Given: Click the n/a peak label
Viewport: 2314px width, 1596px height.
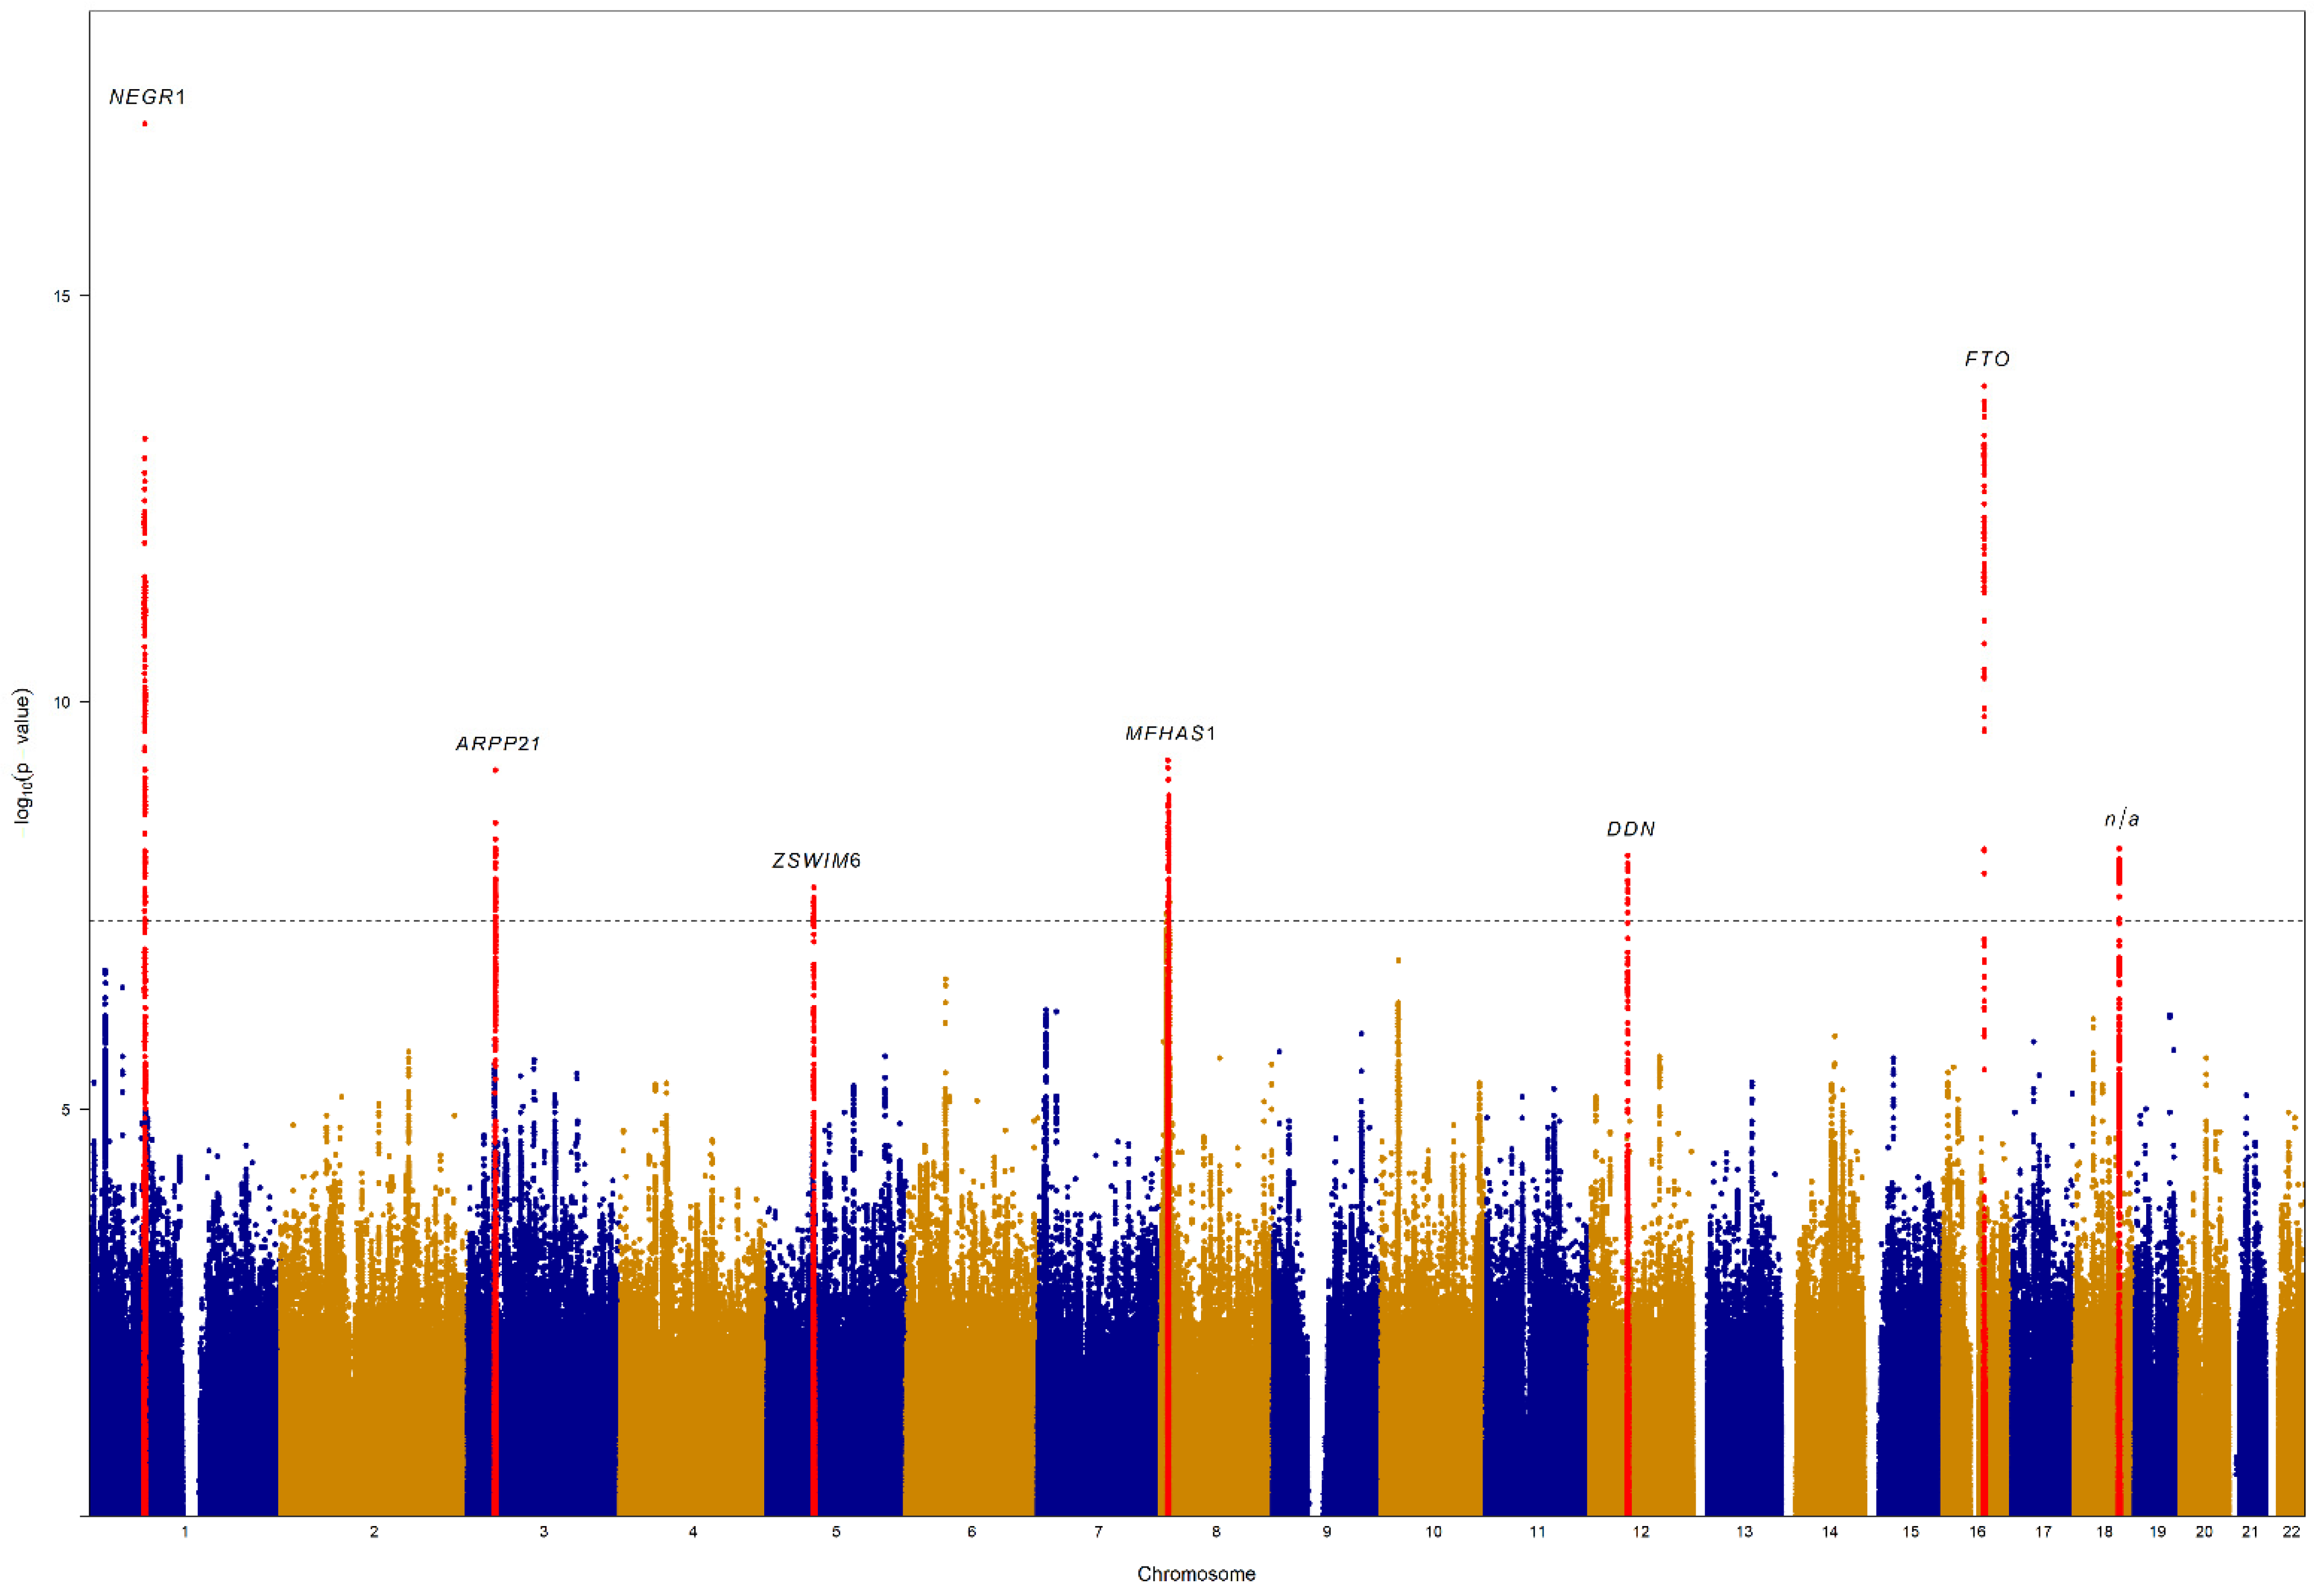Looking at the screenshot, I should coord(2121,819).
